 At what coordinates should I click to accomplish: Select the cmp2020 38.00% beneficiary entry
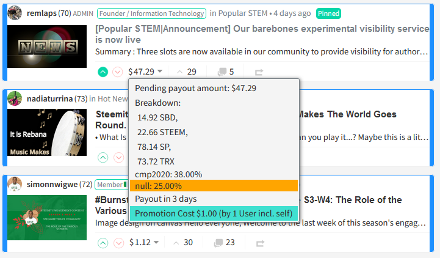coord(168,174)
